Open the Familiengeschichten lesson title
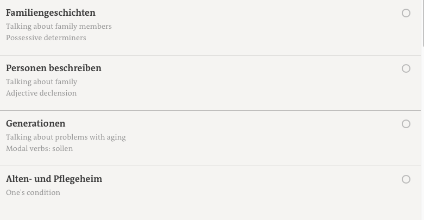This screenshot has height=220, width=424. coord(50,12)
